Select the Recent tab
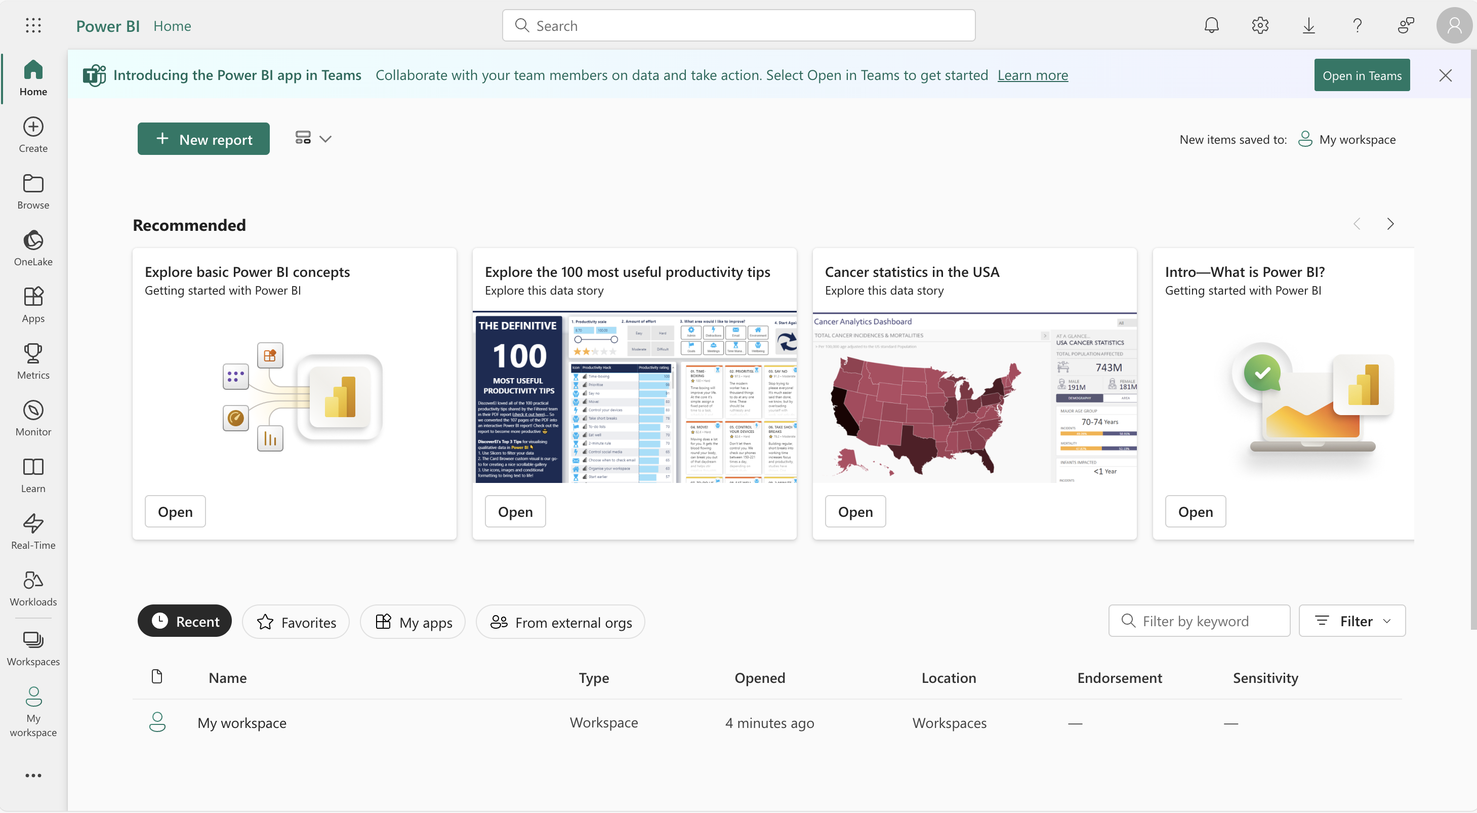This screenshot has height=813, width=1477. [185, 622]
